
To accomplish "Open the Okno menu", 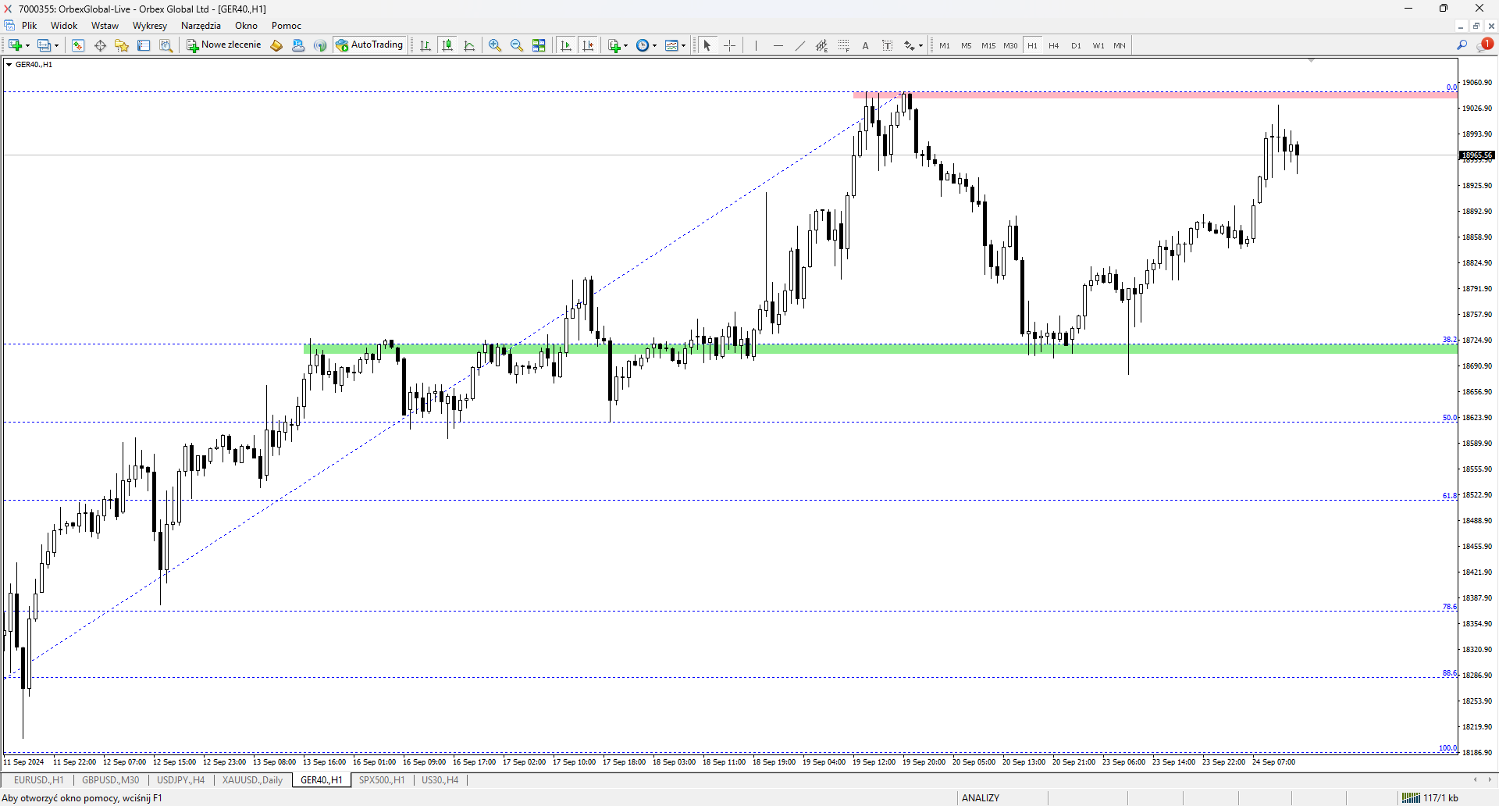I will coord(246,26).
